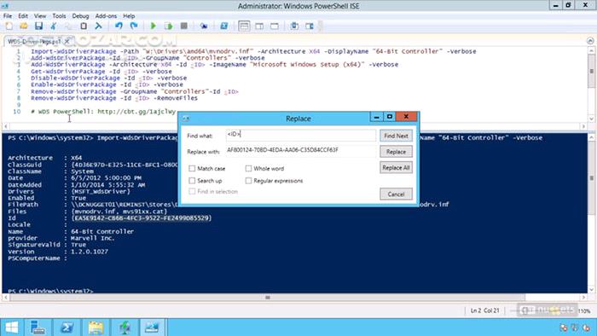Click the Find what input field
This screenshot has width=597, height=336.
301,135
